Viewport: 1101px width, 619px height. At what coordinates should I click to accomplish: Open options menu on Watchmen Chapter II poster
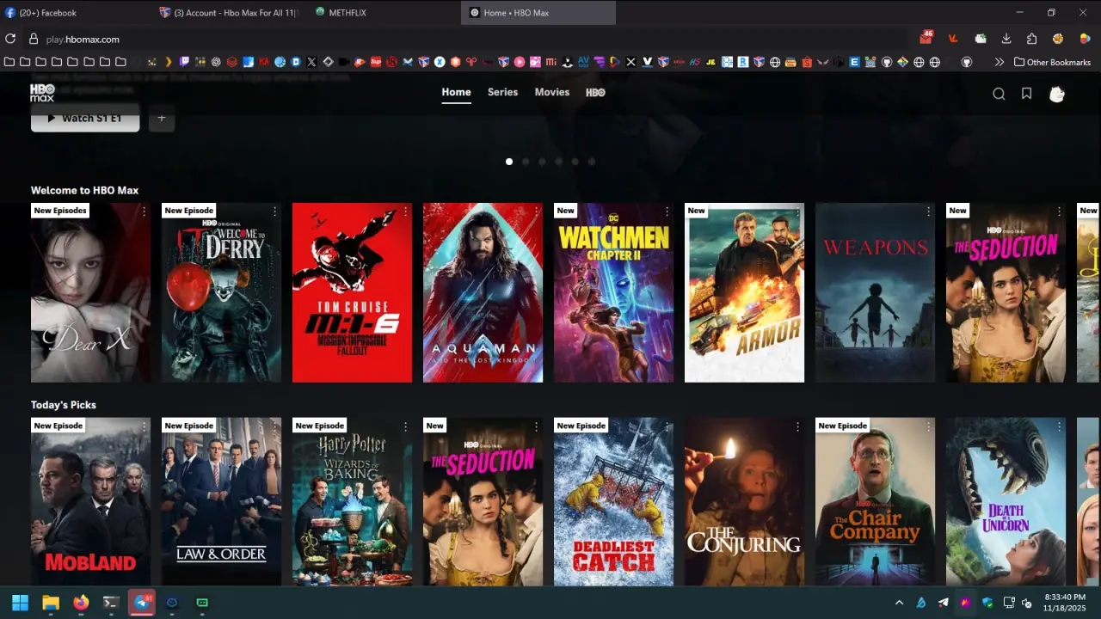[667, 211]
